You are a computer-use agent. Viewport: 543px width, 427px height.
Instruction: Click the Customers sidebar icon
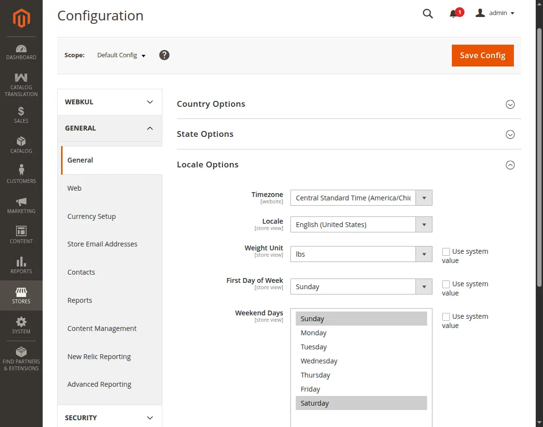click(21, 170)
